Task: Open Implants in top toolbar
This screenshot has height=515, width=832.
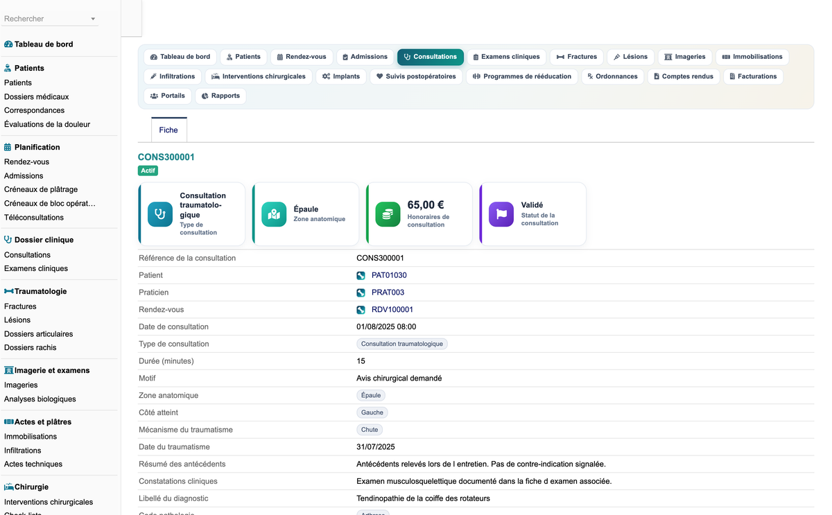Action: (340, 76)
